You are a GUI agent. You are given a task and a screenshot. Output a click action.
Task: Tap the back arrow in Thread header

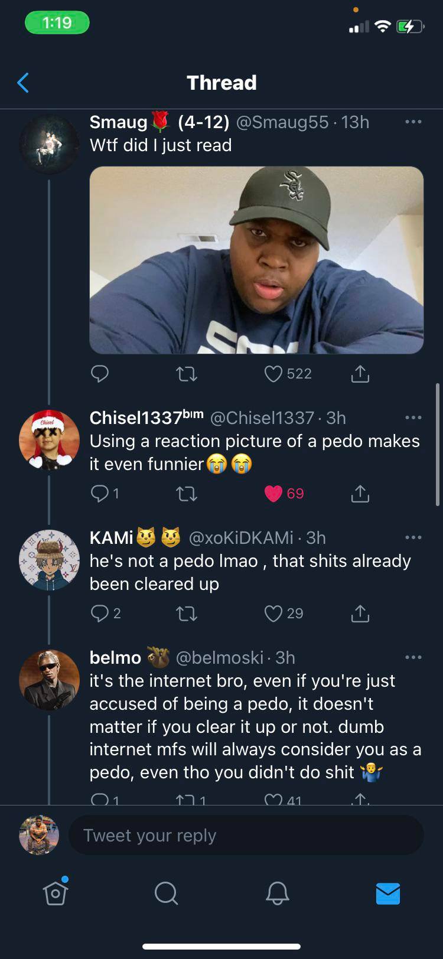coord(23,83)
